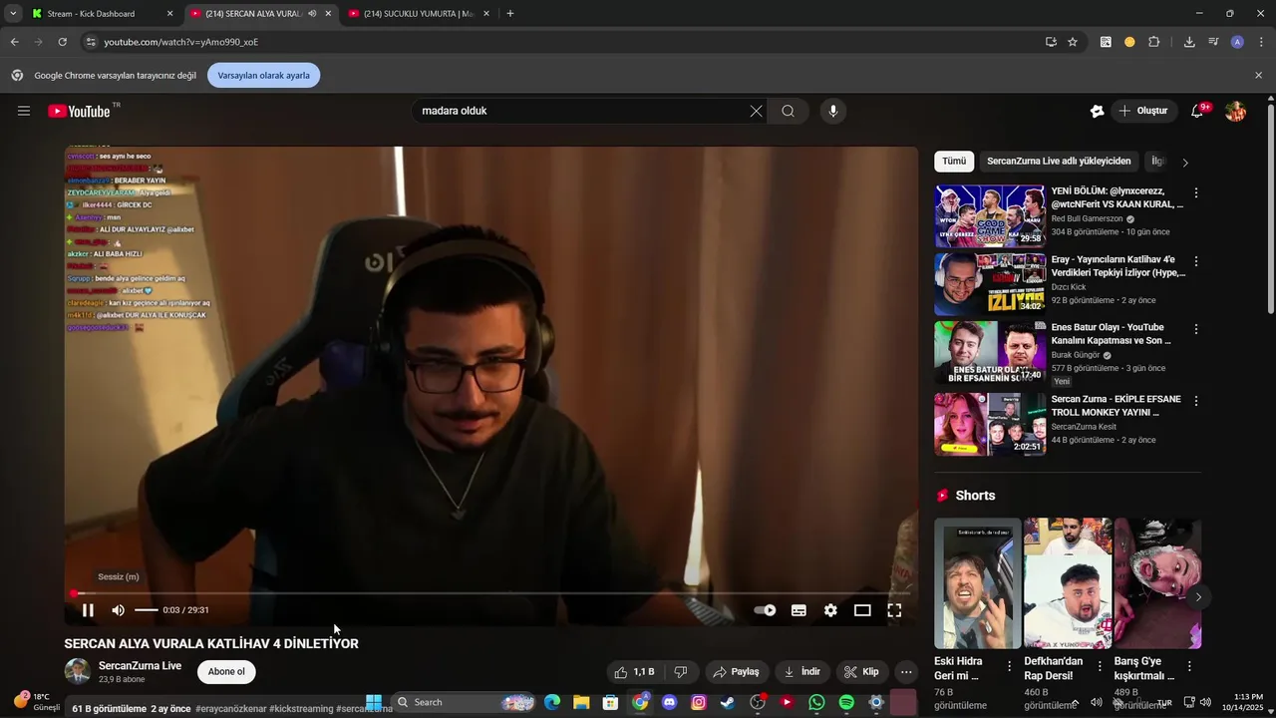The width and height of the screenshot is (1276, 718).
Task: Open options for Eski Hidra short
Action: pos(1009,666)
